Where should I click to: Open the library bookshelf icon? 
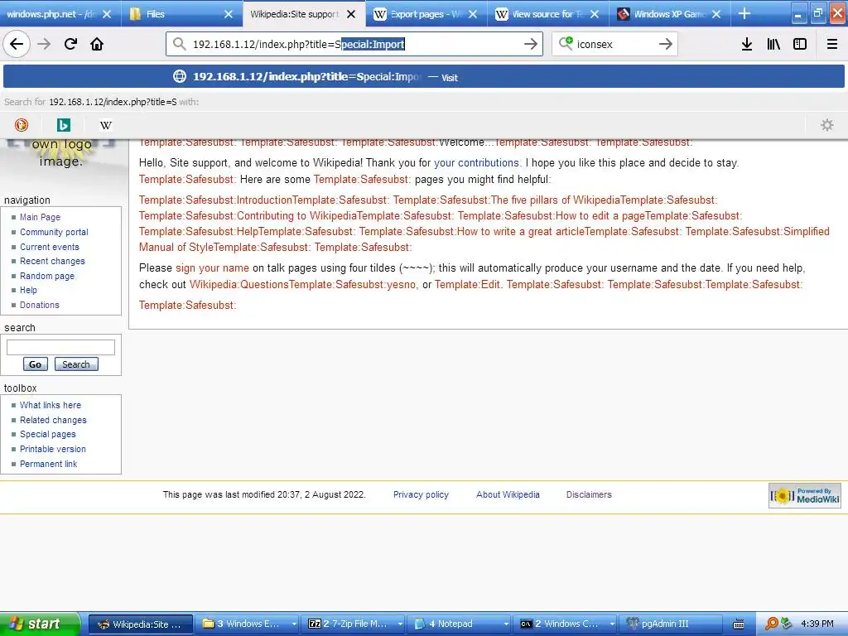773,44
